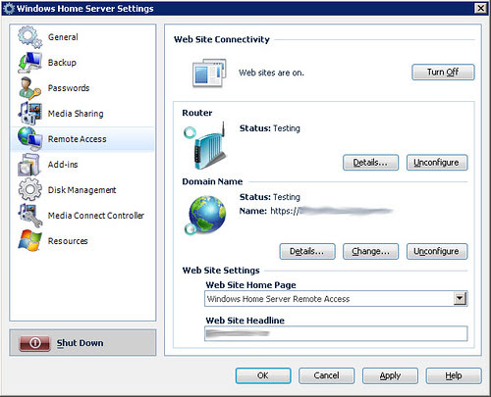This screenshot has width=491, height=397.
Task: Click the General gears icon
Action: pos(29,37)
